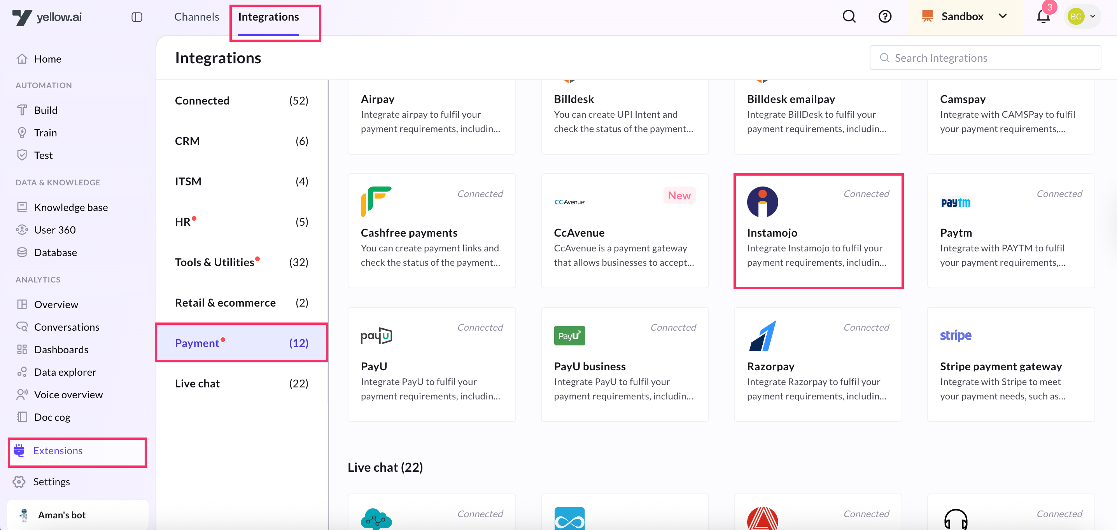Switch to the Integrations tab

(x=268, y=16)
